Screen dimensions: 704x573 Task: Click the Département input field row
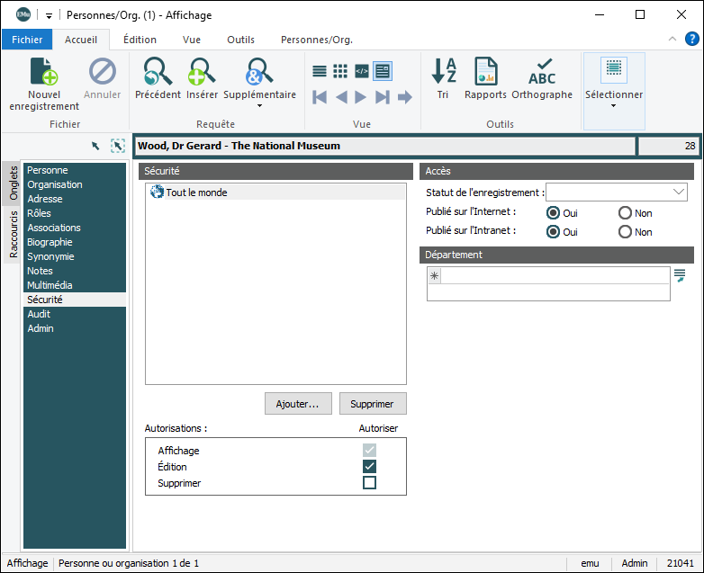tap(554, 276)
